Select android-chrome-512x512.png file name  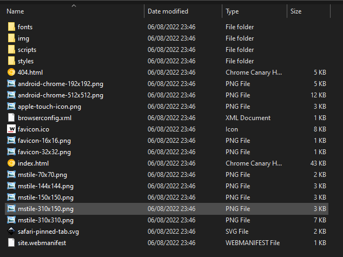pos(61,95)
